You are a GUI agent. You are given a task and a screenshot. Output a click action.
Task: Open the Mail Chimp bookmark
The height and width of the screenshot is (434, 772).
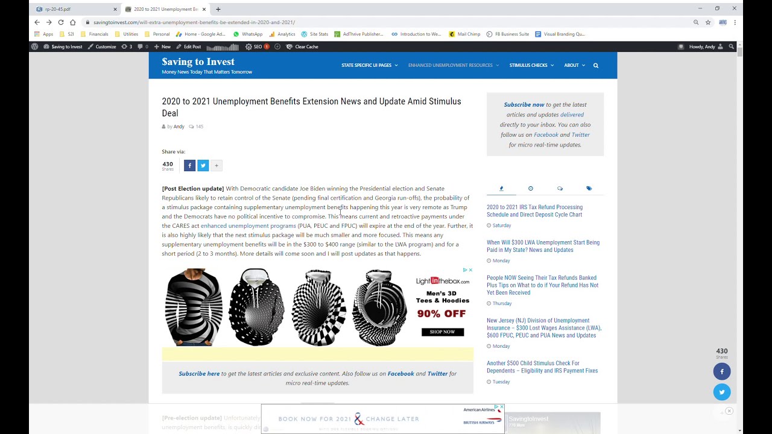(x=465, y=34)
